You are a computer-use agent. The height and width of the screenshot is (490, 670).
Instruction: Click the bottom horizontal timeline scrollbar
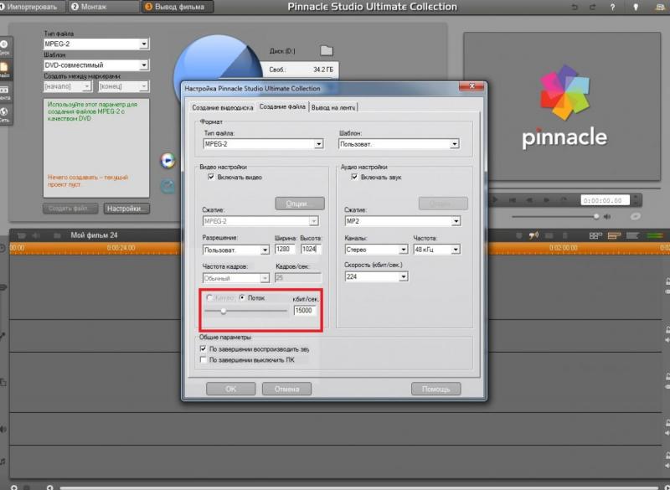[359, 487]
